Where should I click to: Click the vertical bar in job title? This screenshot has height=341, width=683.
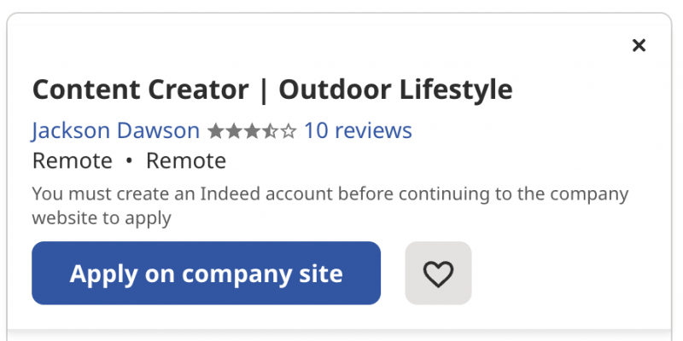click(263, 90)
